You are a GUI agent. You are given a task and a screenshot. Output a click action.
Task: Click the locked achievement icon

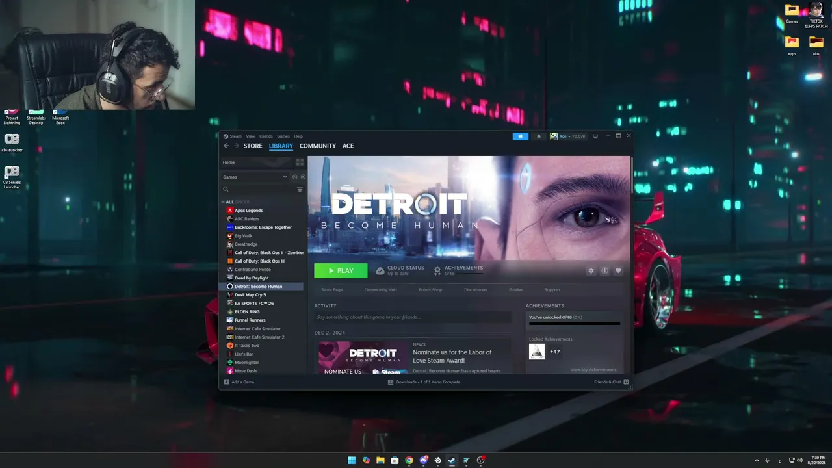click(x=536, y=352)
